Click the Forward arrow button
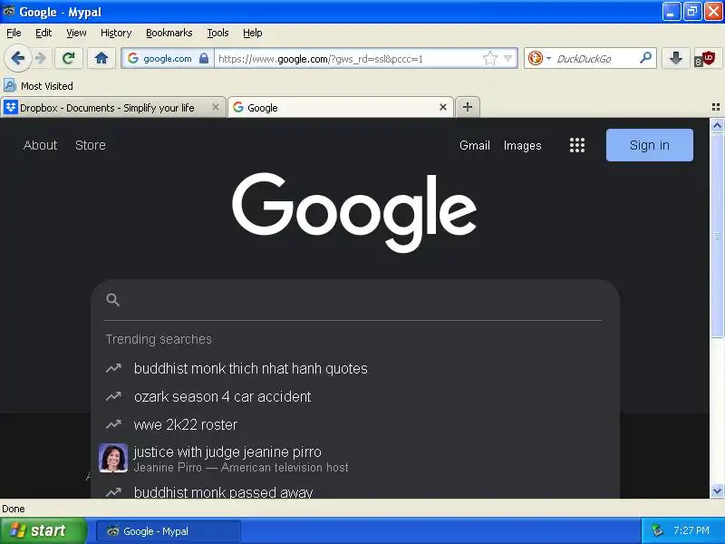This screenshot has width=725, height=544. (x=41, y=58)
